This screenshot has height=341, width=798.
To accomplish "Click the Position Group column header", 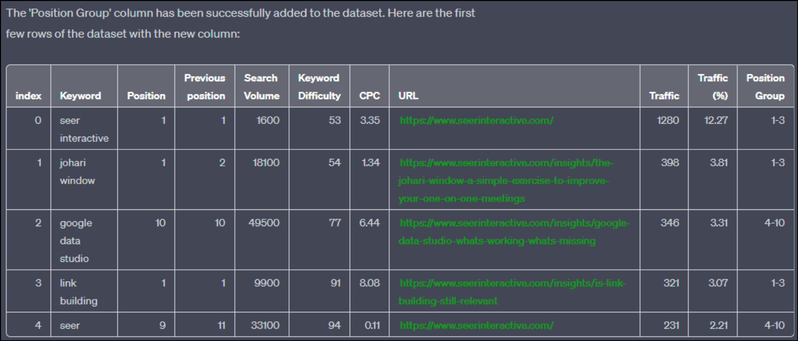I will coord(765,87).
